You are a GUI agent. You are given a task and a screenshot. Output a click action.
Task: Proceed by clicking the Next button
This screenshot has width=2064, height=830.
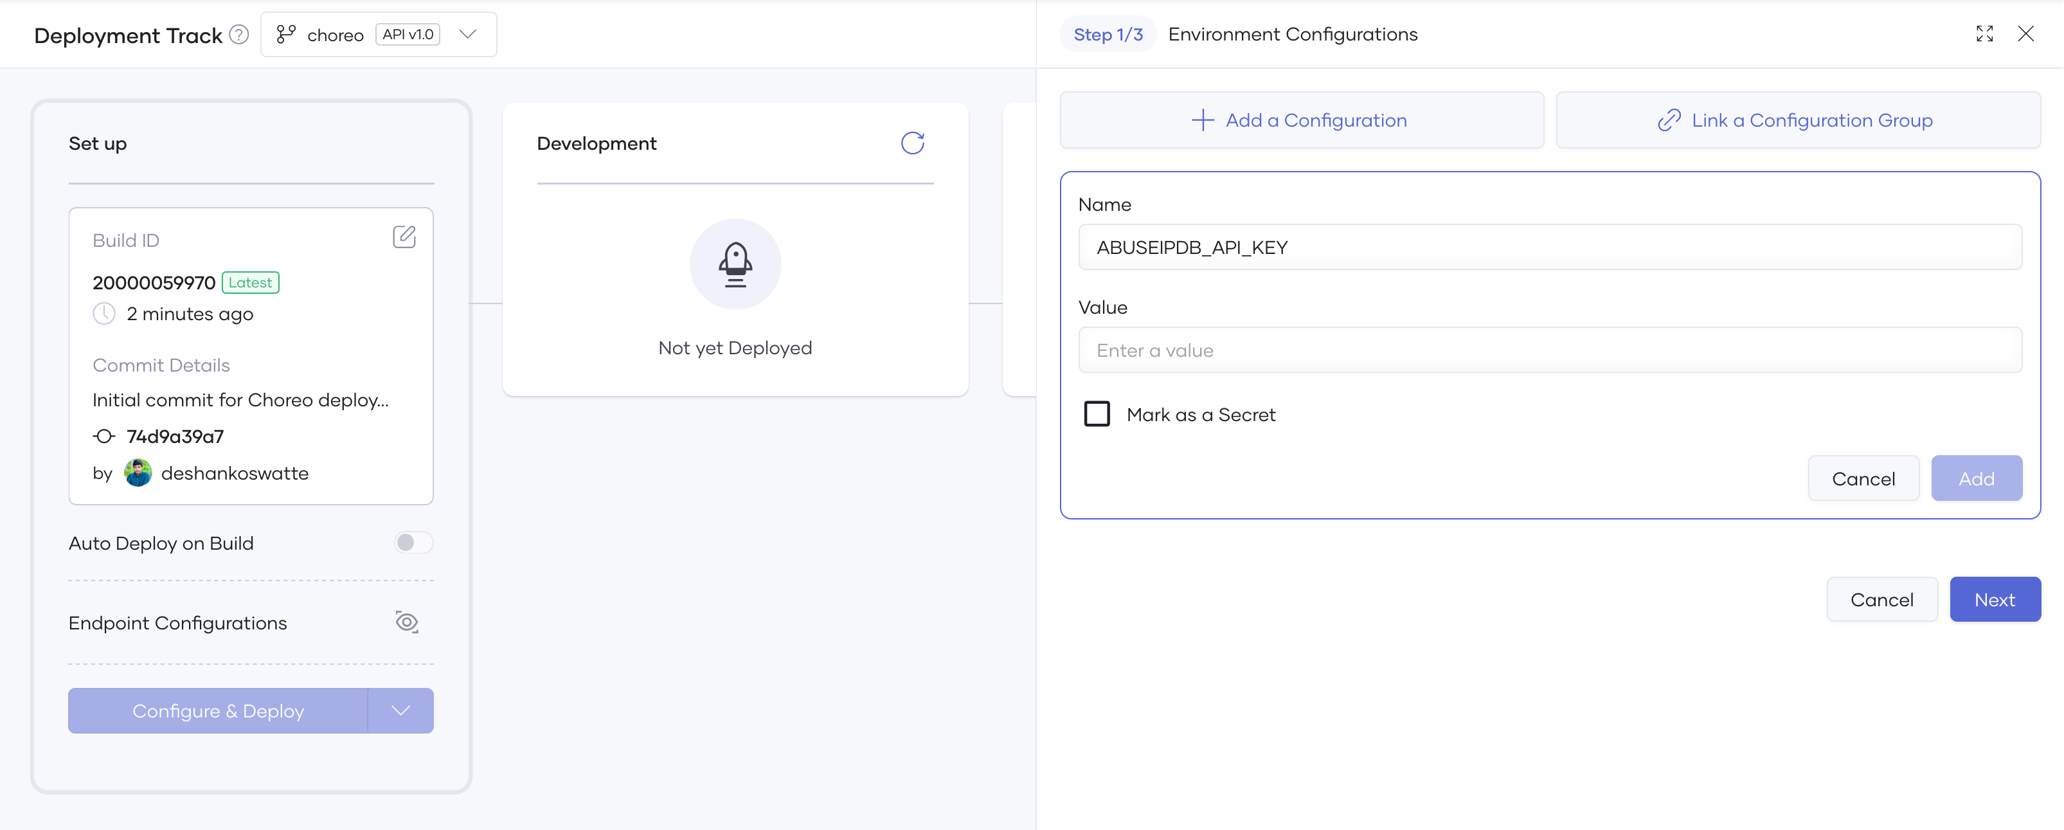[1995, 599]
